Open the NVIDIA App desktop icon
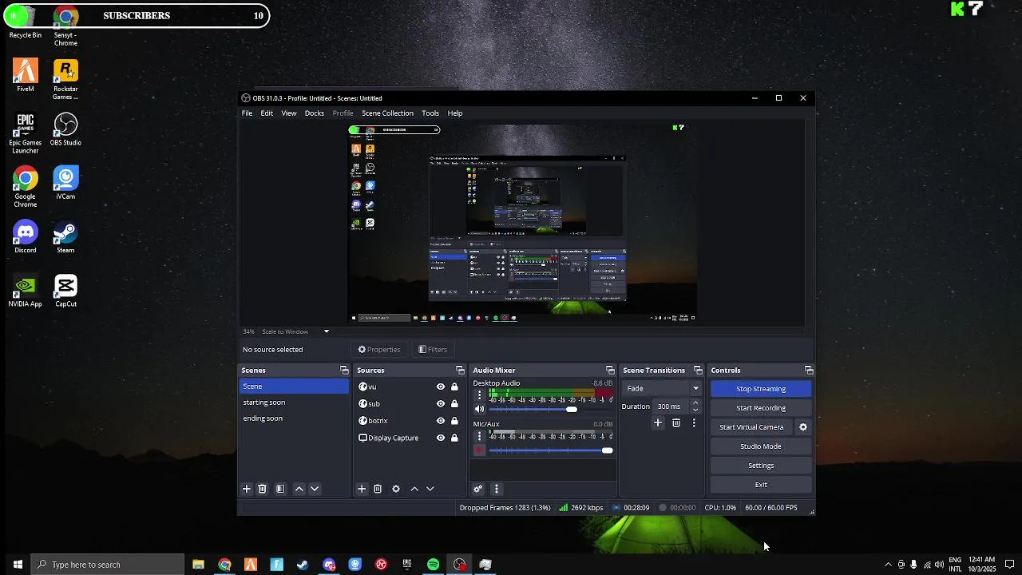This screenshot has height=575, width=1022. (26, 291)
